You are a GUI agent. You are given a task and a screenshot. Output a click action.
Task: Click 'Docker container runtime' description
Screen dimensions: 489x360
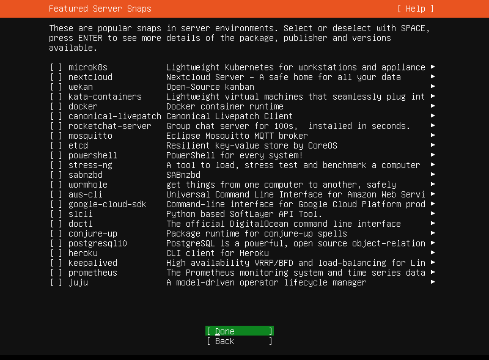224,106
